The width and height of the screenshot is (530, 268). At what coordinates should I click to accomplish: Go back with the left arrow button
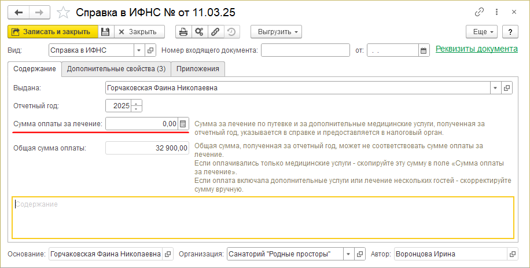(19, 13)
